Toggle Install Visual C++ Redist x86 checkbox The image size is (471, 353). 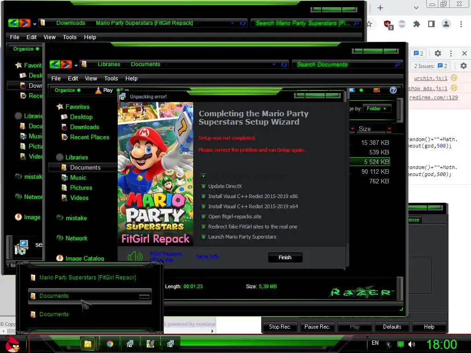pyautogui.click(x=203, y=196)
